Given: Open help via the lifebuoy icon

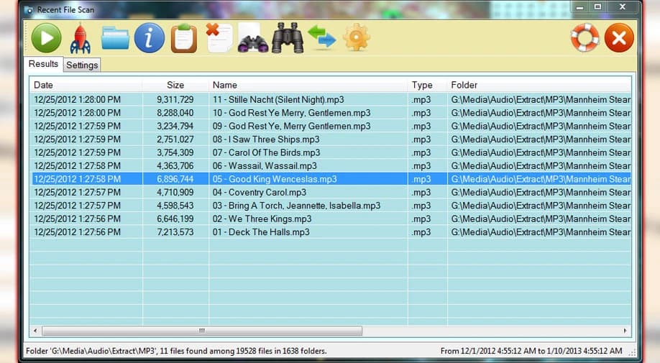Looking at the screenshot, I should point(585,37).
